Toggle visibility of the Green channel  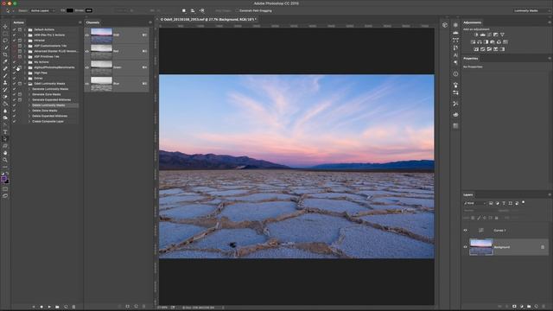[86, 67]
